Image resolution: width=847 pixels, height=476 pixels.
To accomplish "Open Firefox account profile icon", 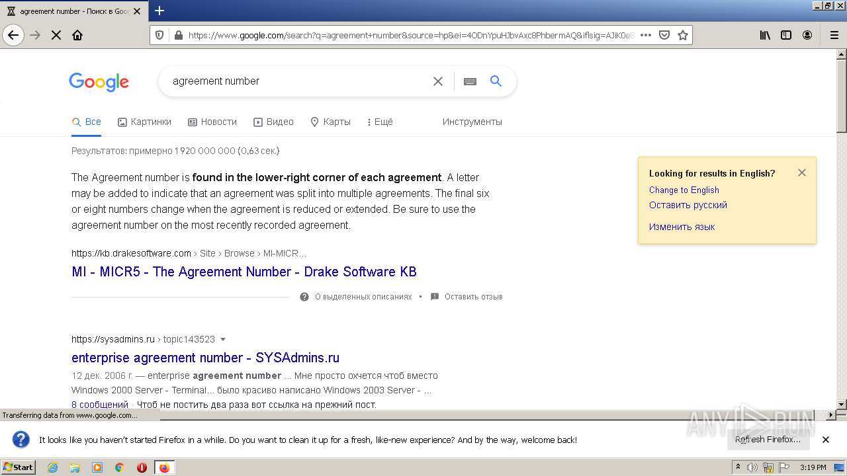I will click(807, 35).
